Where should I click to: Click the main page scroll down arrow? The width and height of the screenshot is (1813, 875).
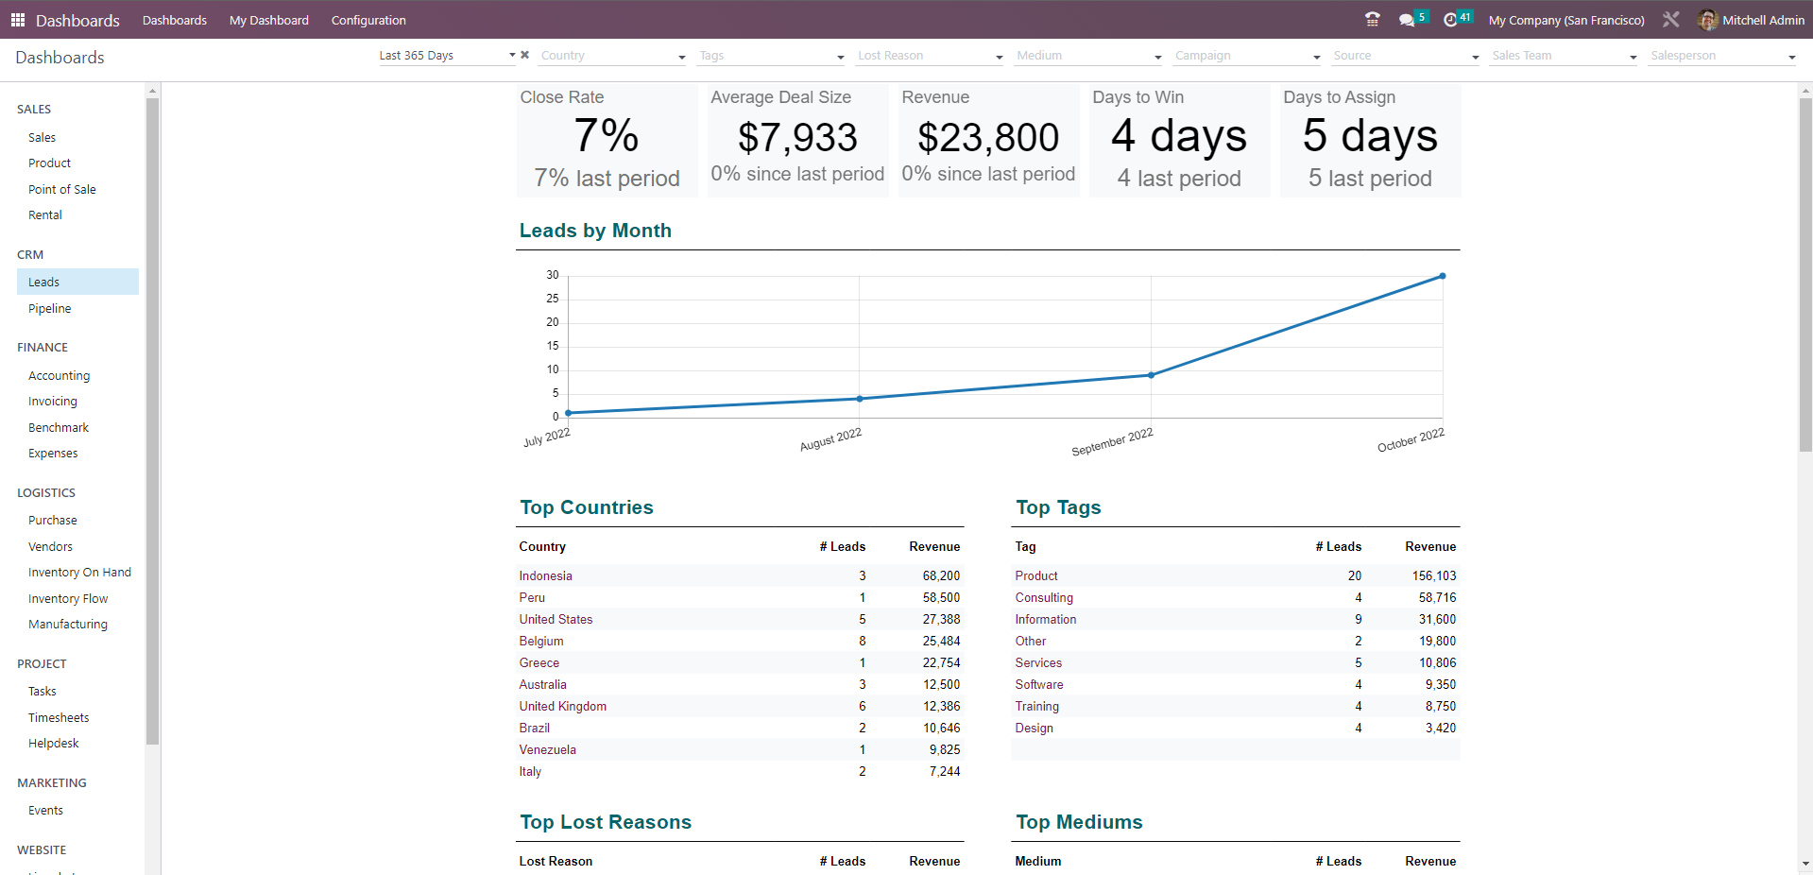tap(1805, 864)
